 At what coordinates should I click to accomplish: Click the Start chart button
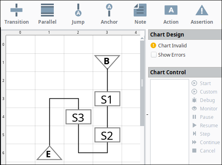201,83
